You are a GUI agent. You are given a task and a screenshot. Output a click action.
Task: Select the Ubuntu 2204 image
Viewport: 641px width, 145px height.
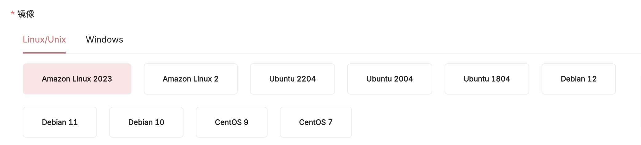(292, 79)
